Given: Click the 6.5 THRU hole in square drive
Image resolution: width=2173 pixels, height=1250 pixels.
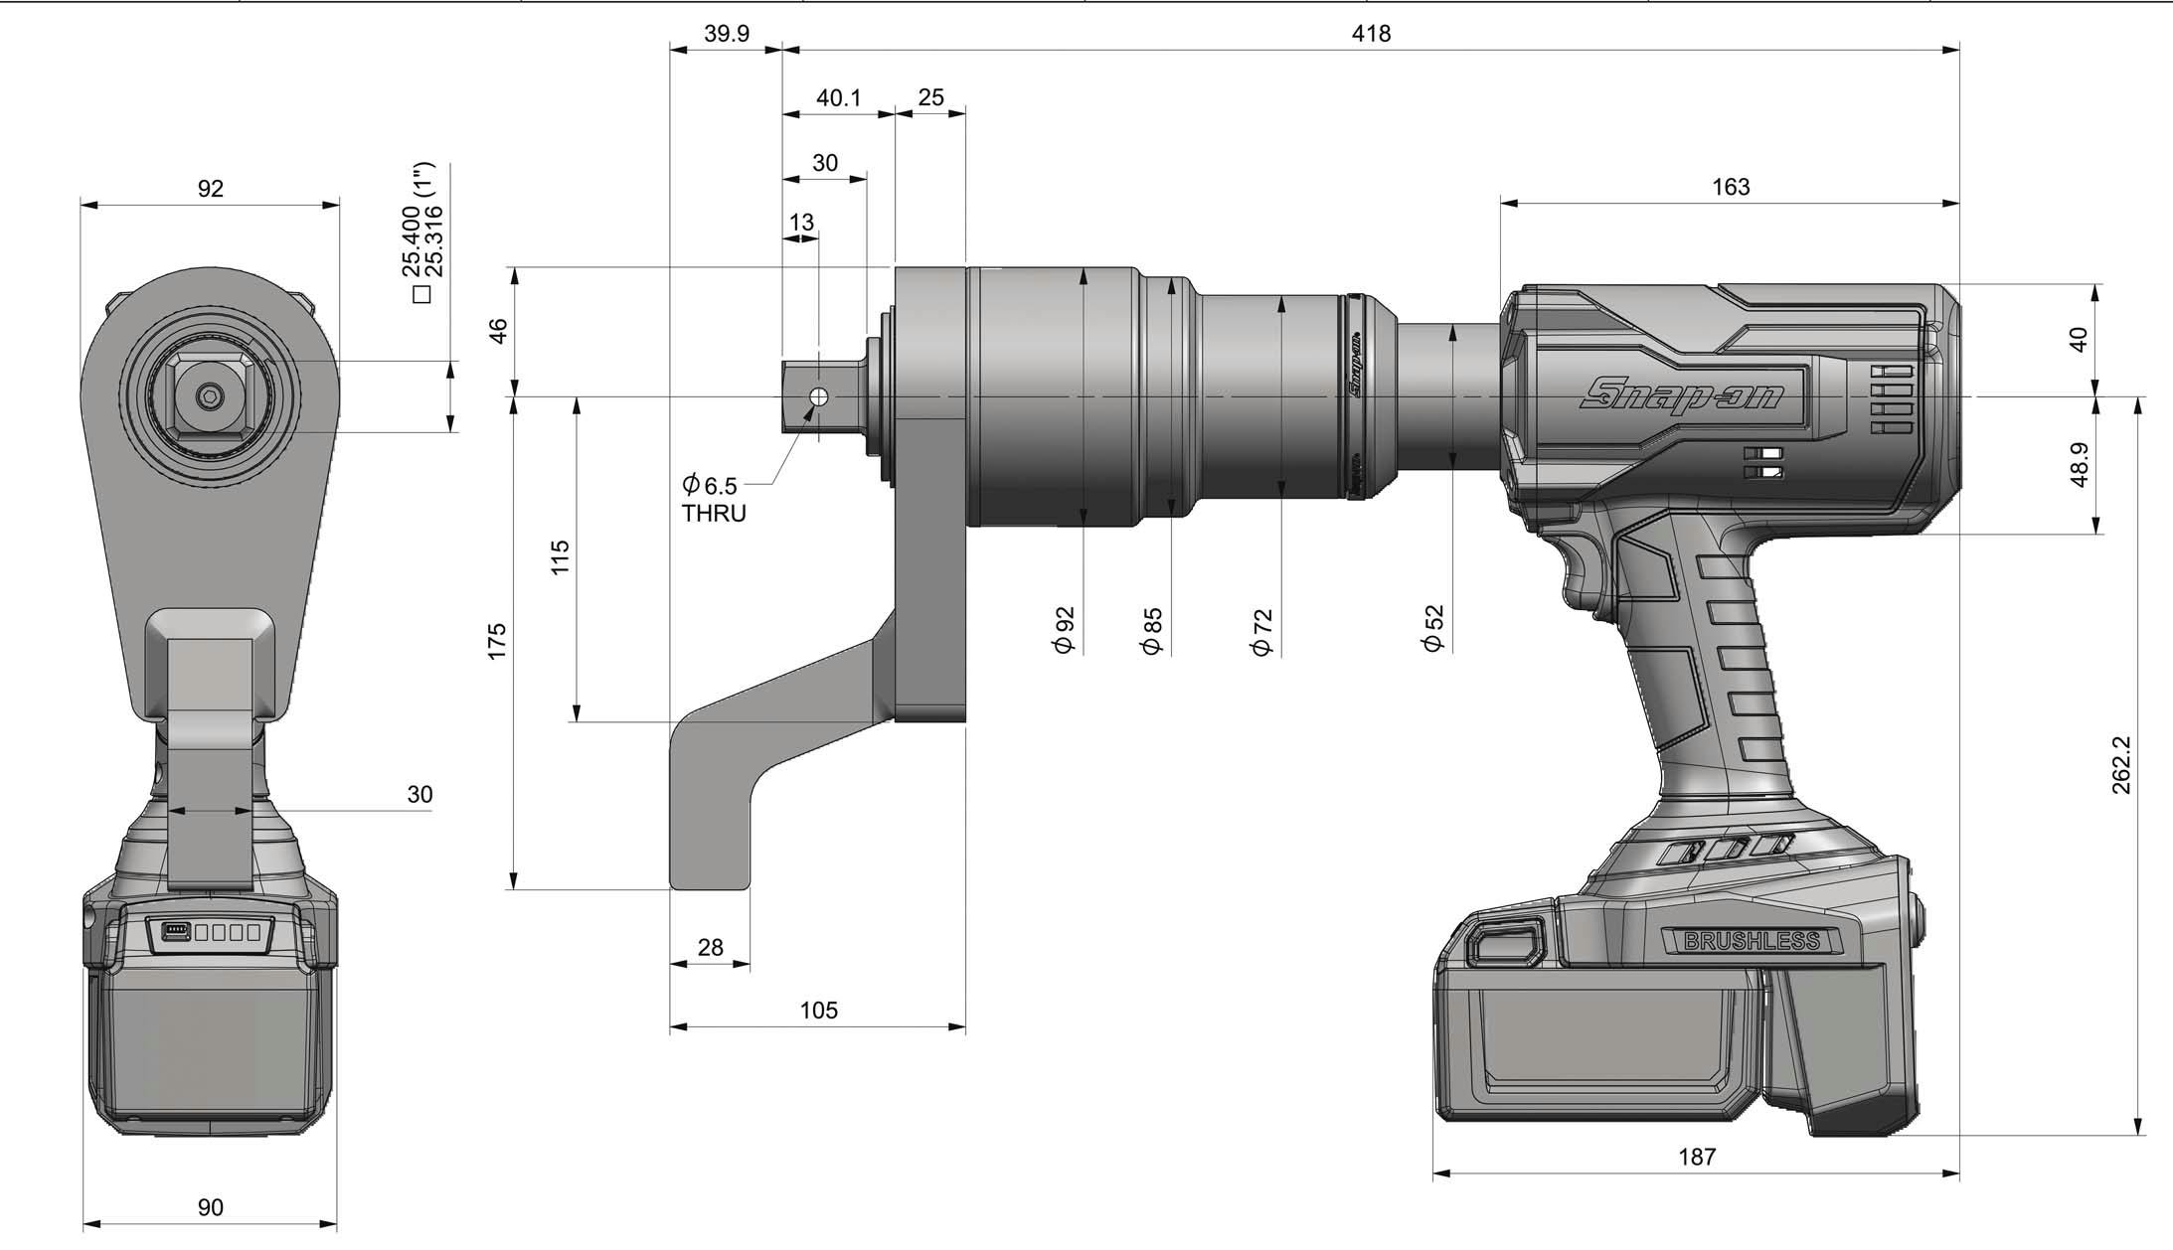Looking at the screenshot, I should coord(818,397).
